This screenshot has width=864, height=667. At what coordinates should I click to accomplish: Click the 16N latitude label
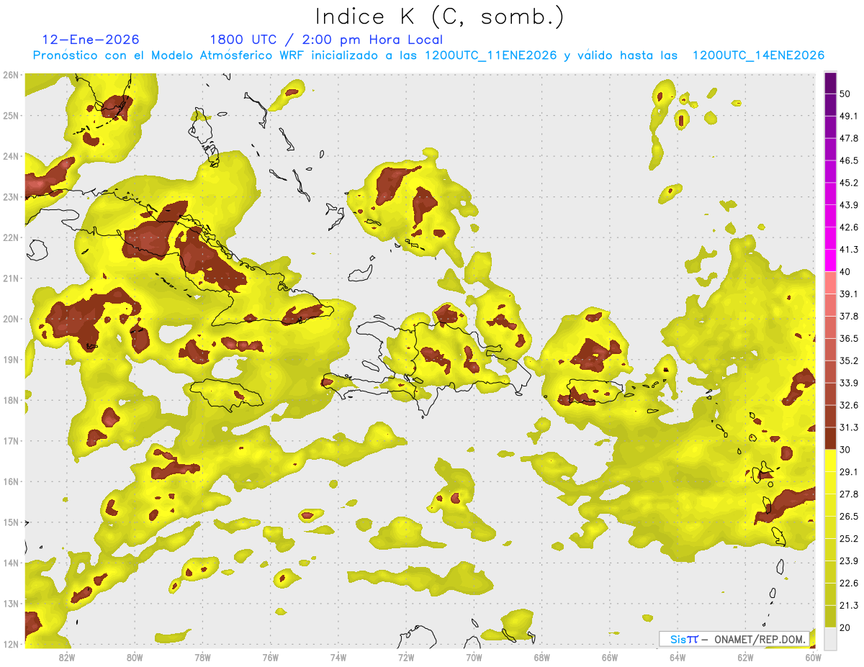[10, 481]
